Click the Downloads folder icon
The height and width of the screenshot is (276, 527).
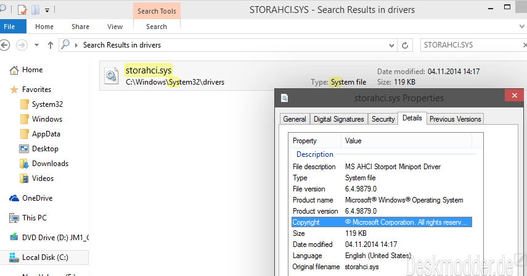[x=24, y=164]
